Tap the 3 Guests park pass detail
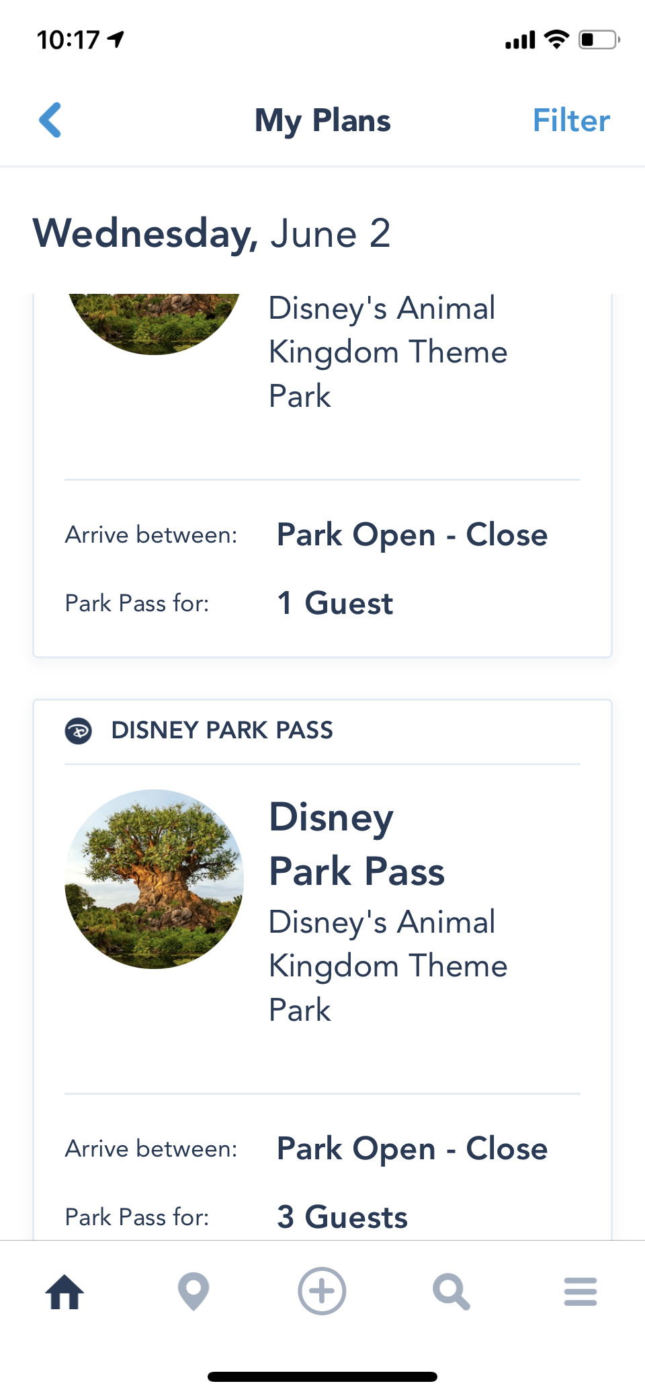 342,1217
